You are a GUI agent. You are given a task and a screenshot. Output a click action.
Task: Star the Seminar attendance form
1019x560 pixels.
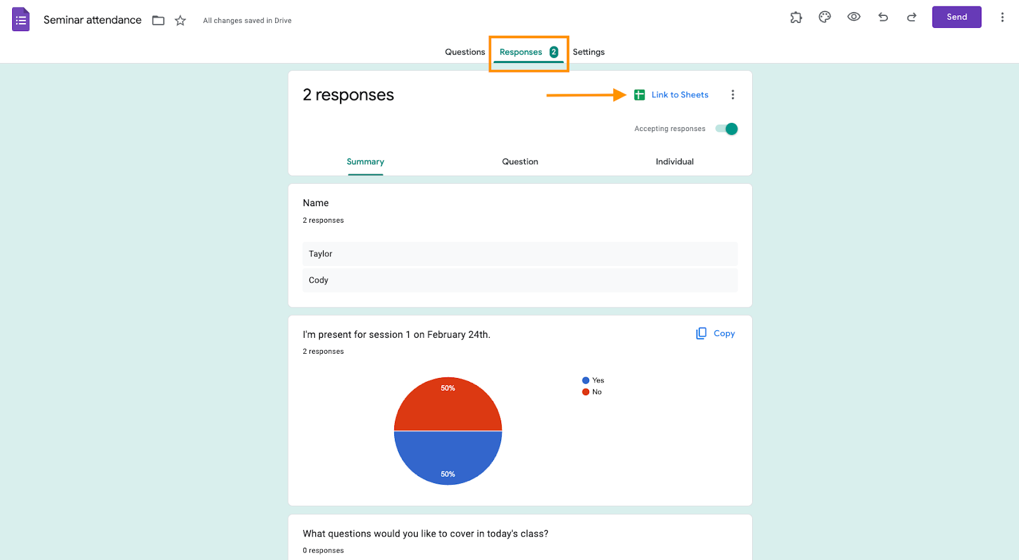point(180,20)
